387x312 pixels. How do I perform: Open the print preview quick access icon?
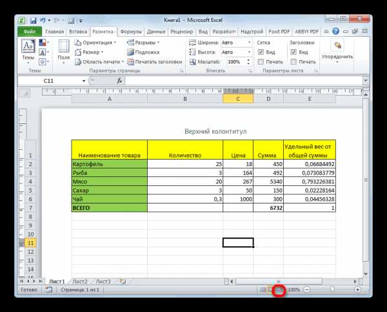tap(71, 21)
